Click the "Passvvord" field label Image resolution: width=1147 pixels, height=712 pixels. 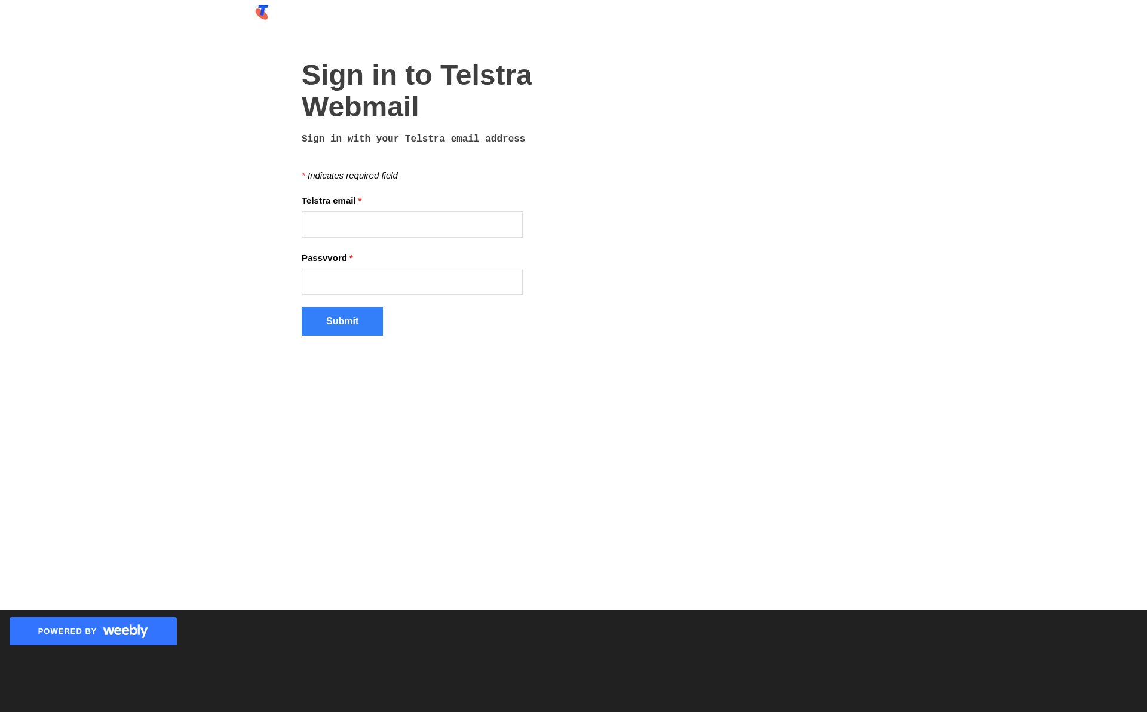(x=324, y=258)
